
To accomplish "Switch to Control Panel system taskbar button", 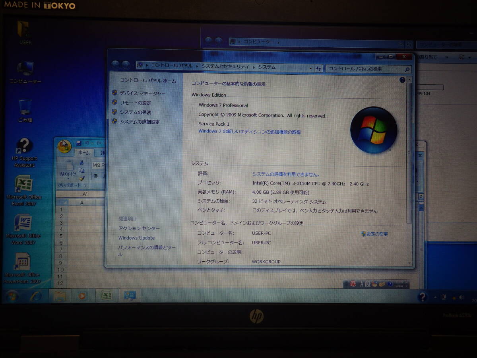I will point(130,296).
